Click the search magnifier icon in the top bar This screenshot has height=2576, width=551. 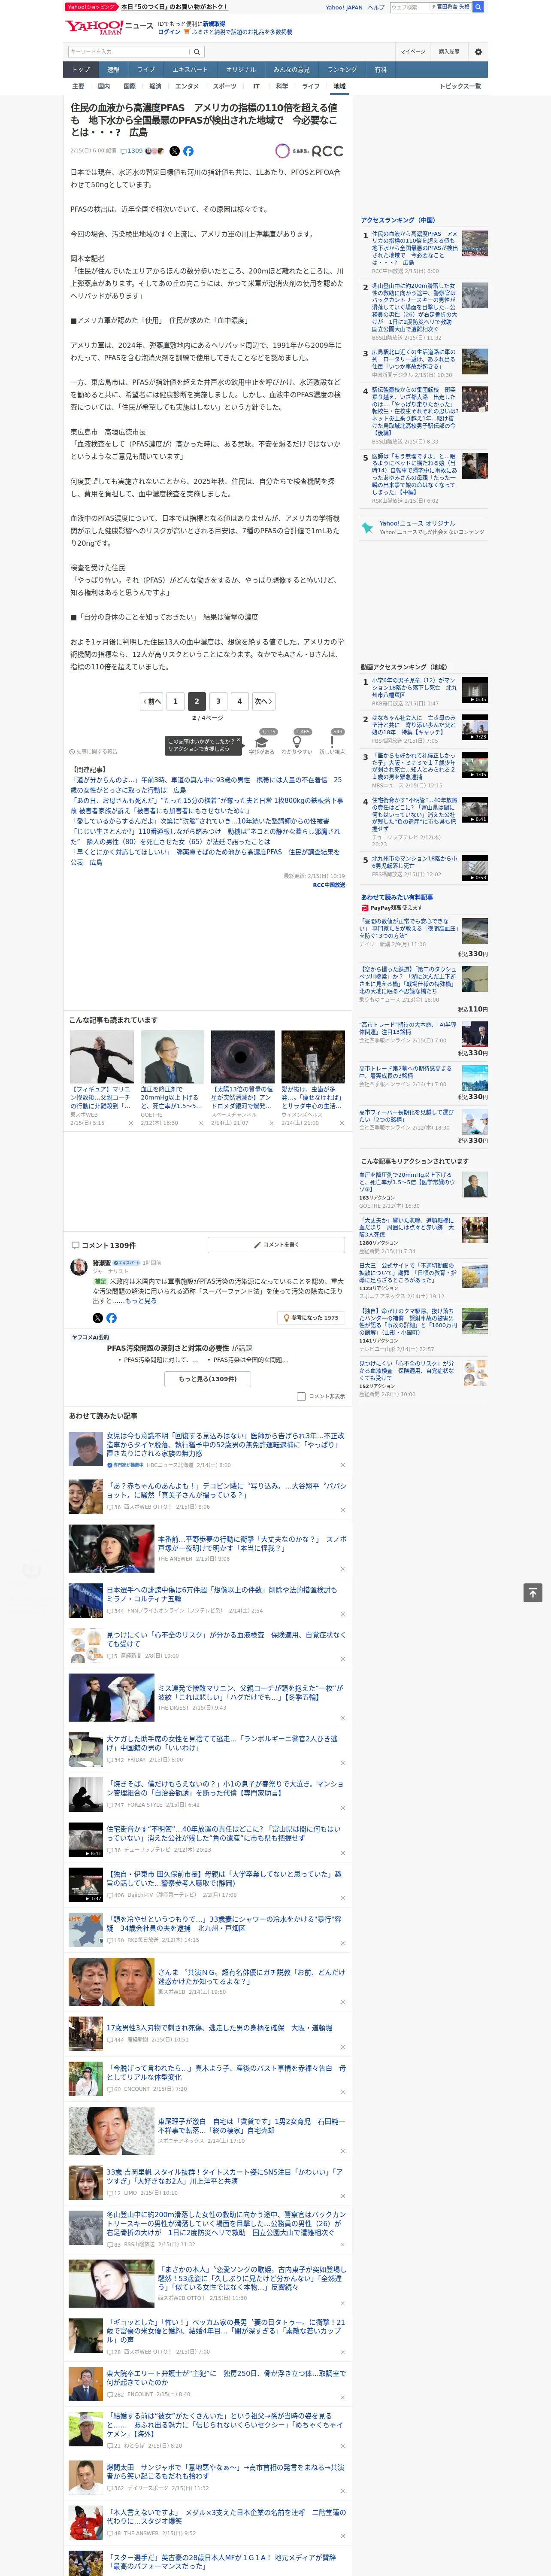pos(478,7)
